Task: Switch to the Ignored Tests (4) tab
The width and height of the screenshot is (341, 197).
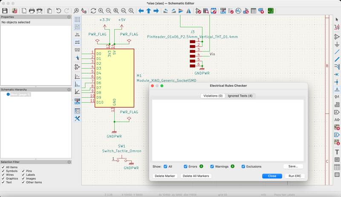Action: 240,96
